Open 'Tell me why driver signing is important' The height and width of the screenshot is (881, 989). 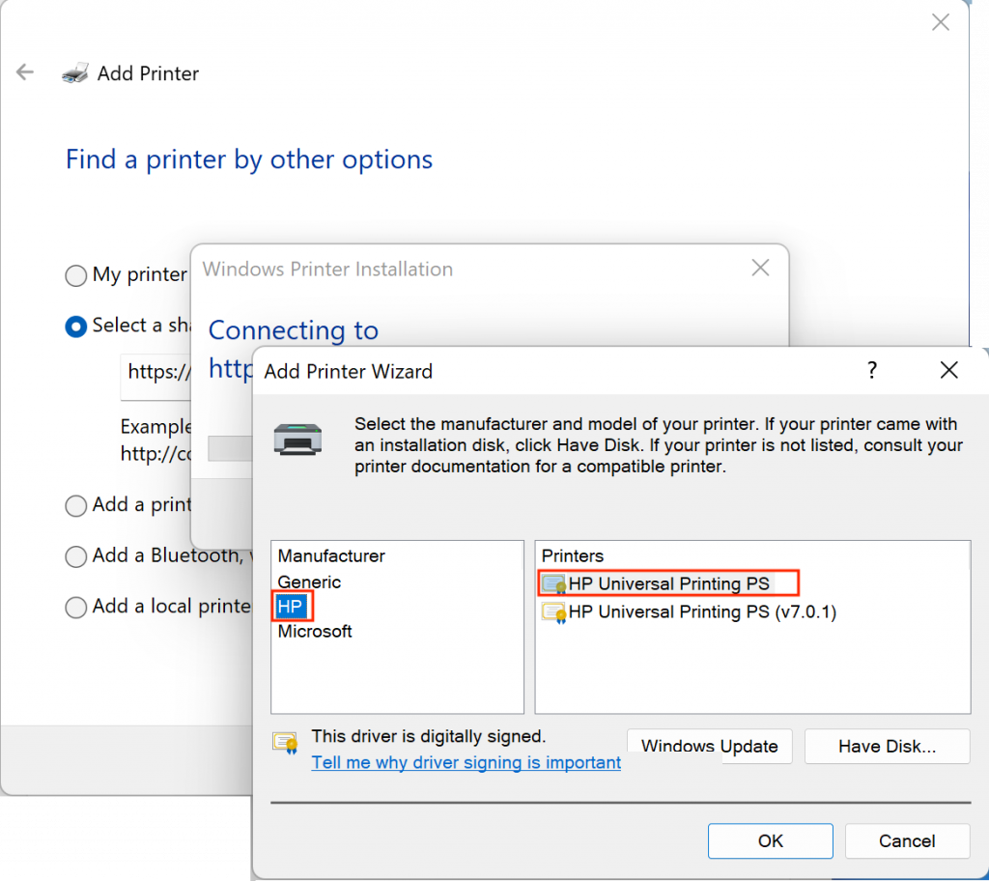tap(466, 762)
